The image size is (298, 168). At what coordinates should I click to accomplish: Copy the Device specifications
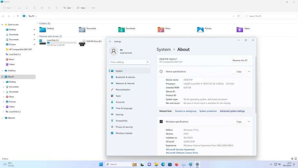click(239, 71)
